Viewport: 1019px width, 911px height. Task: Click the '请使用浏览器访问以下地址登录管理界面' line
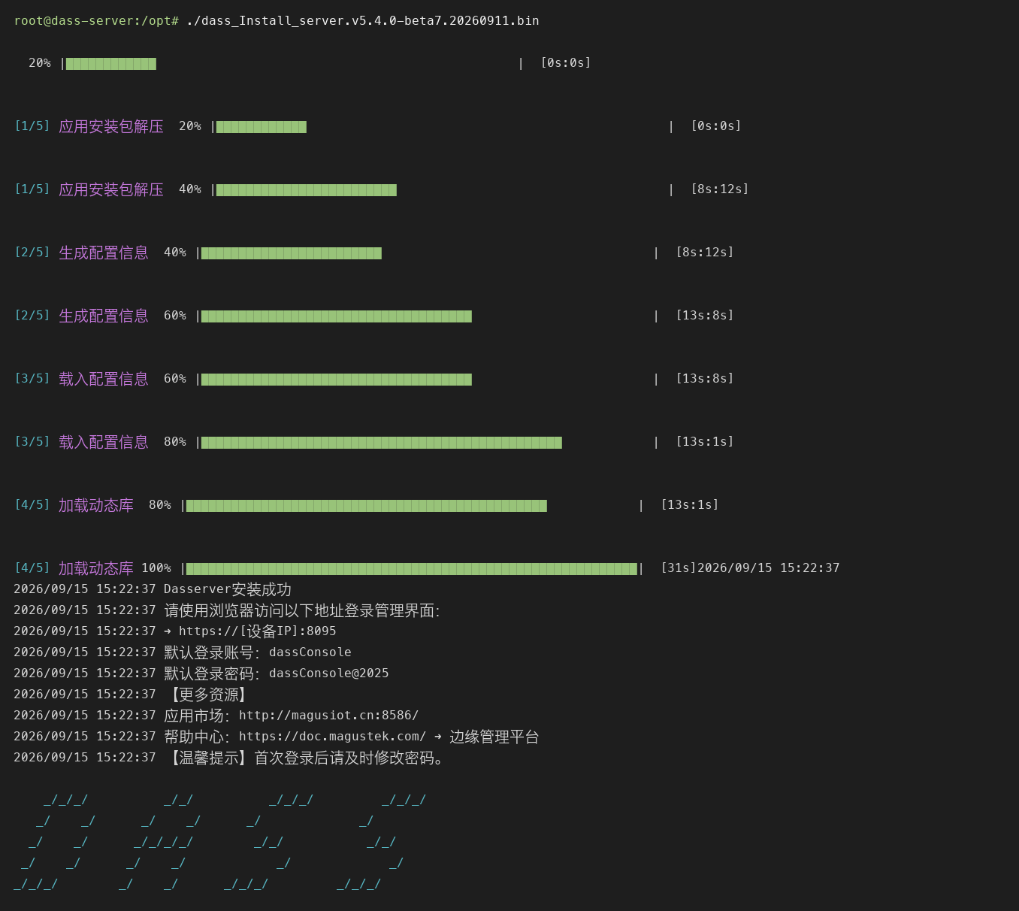(301, 610)
